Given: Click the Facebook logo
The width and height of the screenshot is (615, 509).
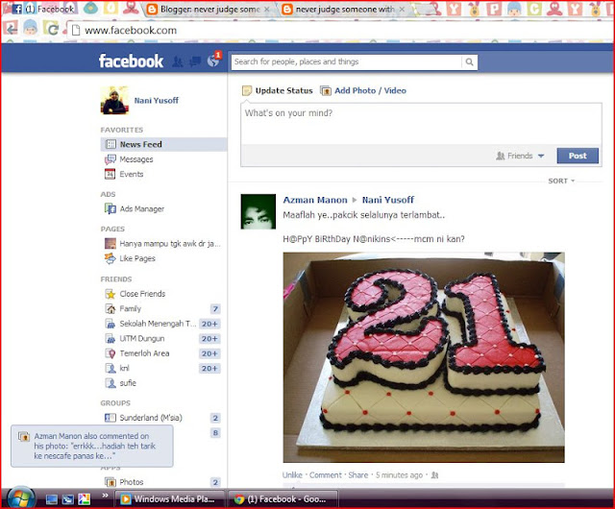Looking at the screenshot, I should point(131,61).
